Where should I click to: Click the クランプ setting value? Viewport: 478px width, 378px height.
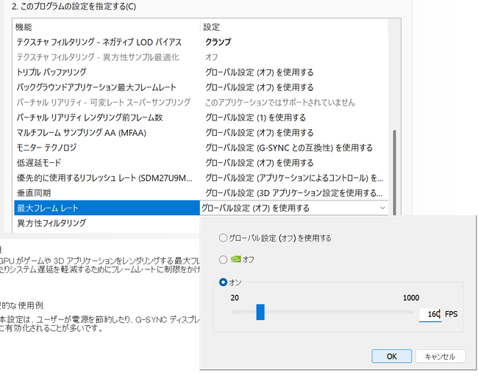point(218,42)
